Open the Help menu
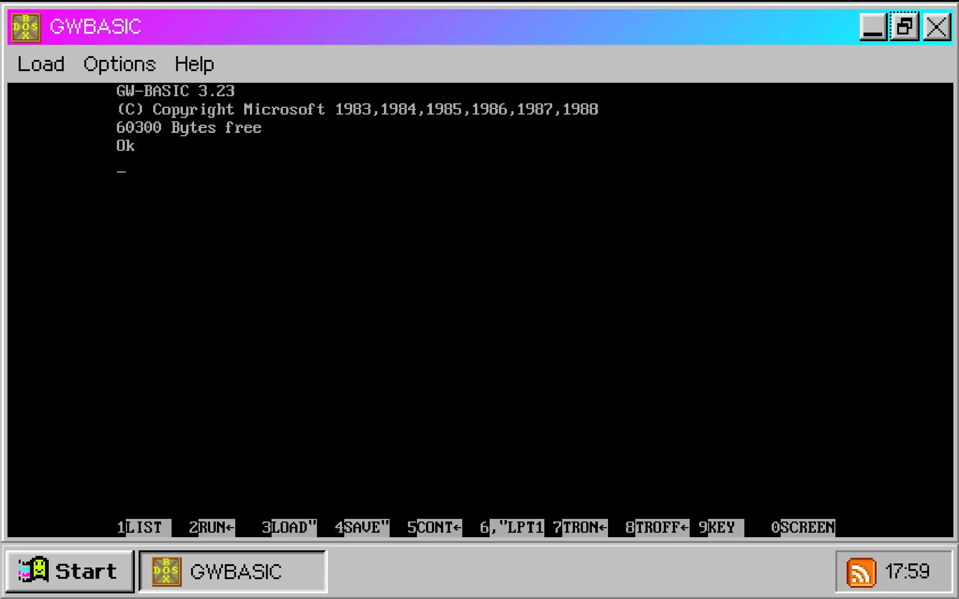The width and height of the screenshot is (959, 599). pos(194,64)
